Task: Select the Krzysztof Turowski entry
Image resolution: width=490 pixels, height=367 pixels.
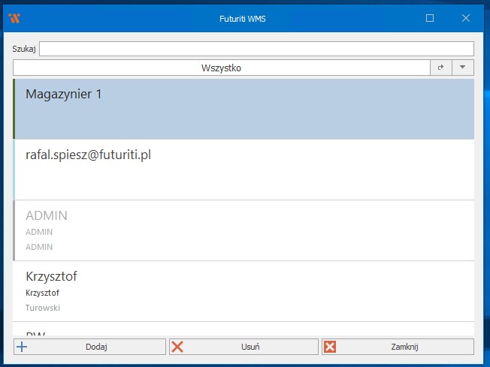Action: click(x=243, y=291)
